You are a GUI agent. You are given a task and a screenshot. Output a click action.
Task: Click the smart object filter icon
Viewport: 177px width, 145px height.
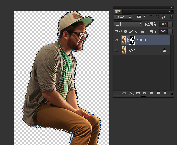click(x=163, y=17)
